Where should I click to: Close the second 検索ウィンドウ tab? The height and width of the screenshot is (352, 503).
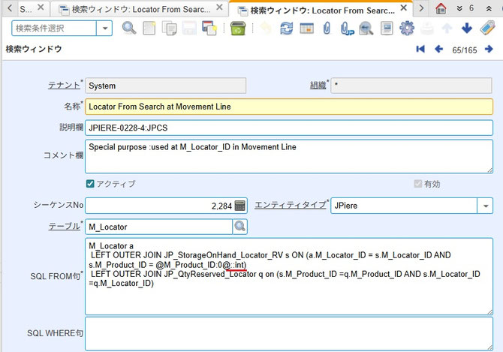(219, 8)
